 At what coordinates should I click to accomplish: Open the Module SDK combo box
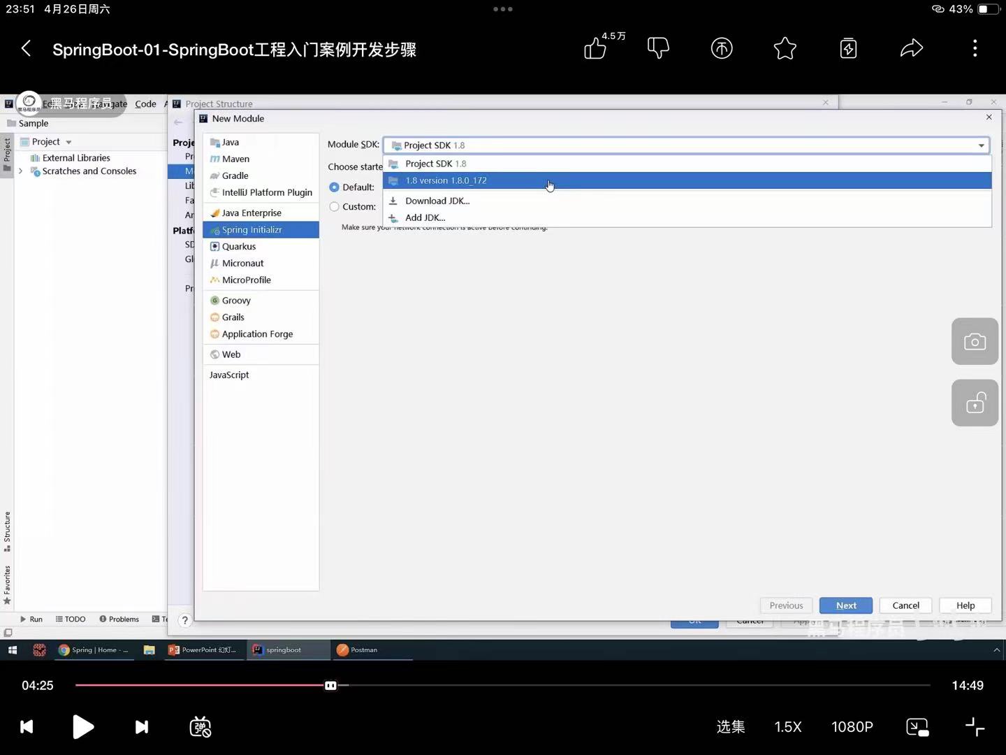pyautogui.click(x=687, y=145)
